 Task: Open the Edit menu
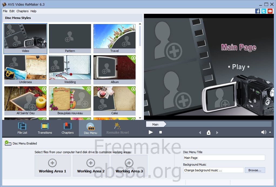point(12,11)
